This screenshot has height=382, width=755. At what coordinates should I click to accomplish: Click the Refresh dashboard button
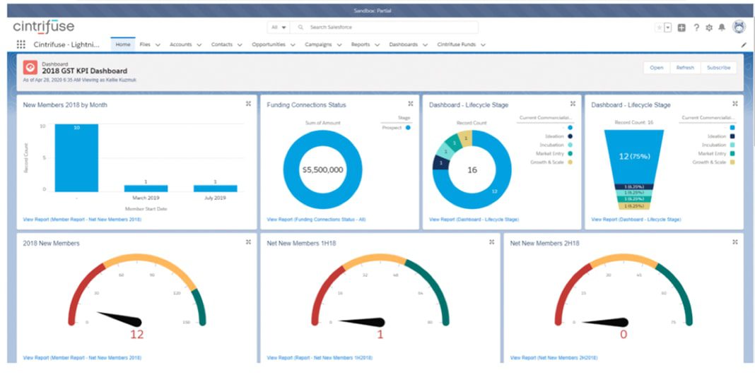[685, 68]
